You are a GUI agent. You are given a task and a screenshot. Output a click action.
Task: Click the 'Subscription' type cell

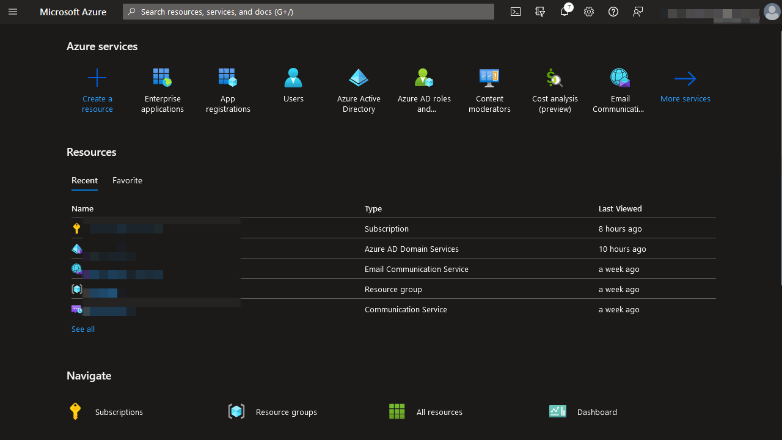387,229
